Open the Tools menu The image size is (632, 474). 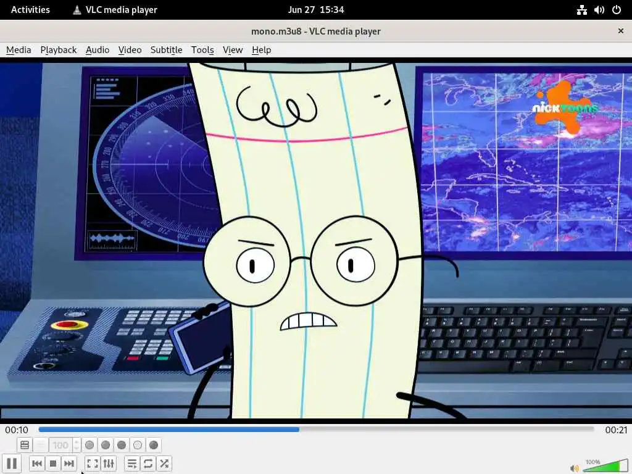[x=202, y=50]
